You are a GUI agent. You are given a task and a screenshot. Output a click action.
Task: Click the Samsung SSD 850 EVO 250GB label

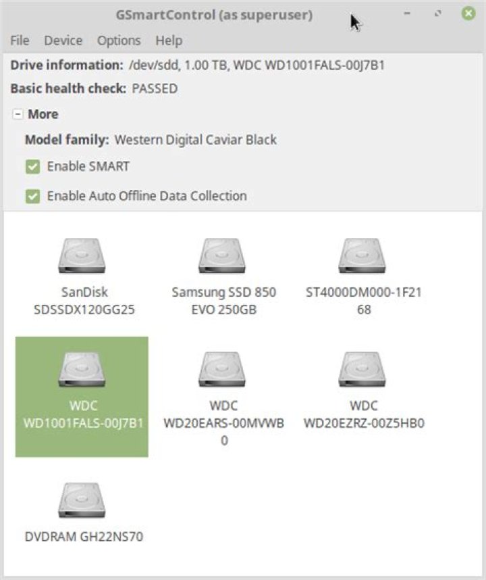click(x=224, y=301)
